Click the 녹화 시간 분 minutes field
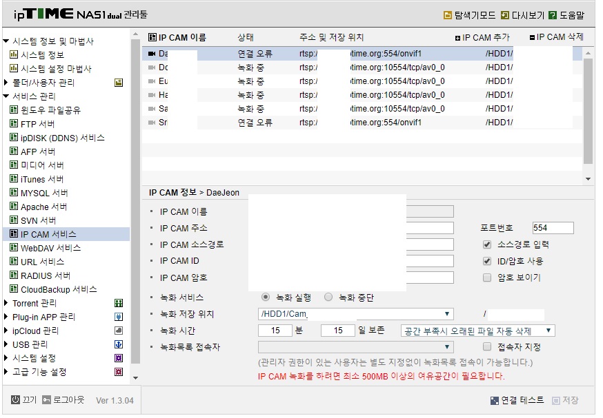The image size is (603, 418). [275, 331]
